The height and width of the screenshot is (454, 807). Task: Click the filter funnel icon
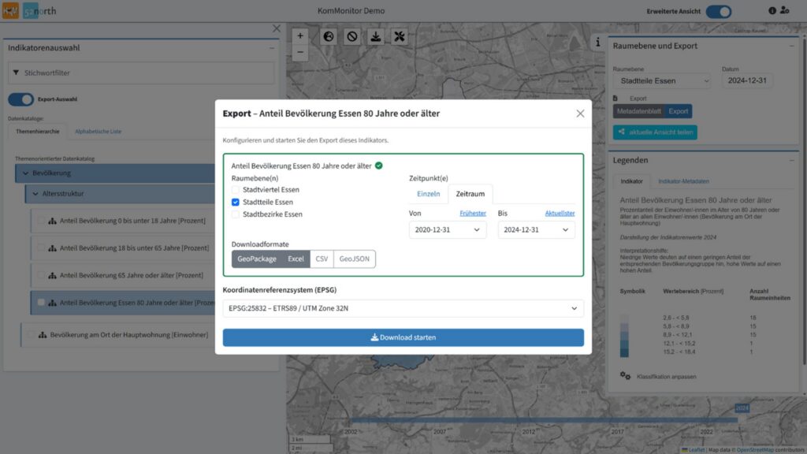pyautogui.click(x=16, y=73)
